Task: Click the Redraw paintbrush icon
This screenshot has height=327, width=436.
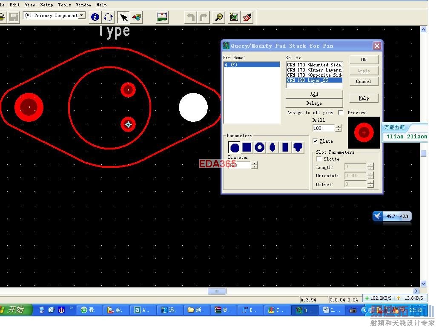Action: click(x=247, y=17)
